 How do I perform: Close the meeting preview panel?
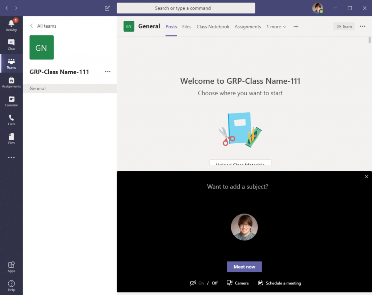click(367, 176)
